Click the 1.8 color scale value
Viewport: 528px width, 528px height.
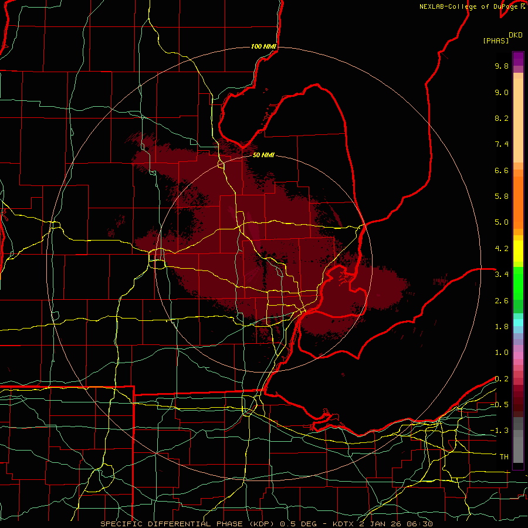click(x=502, y=327)
